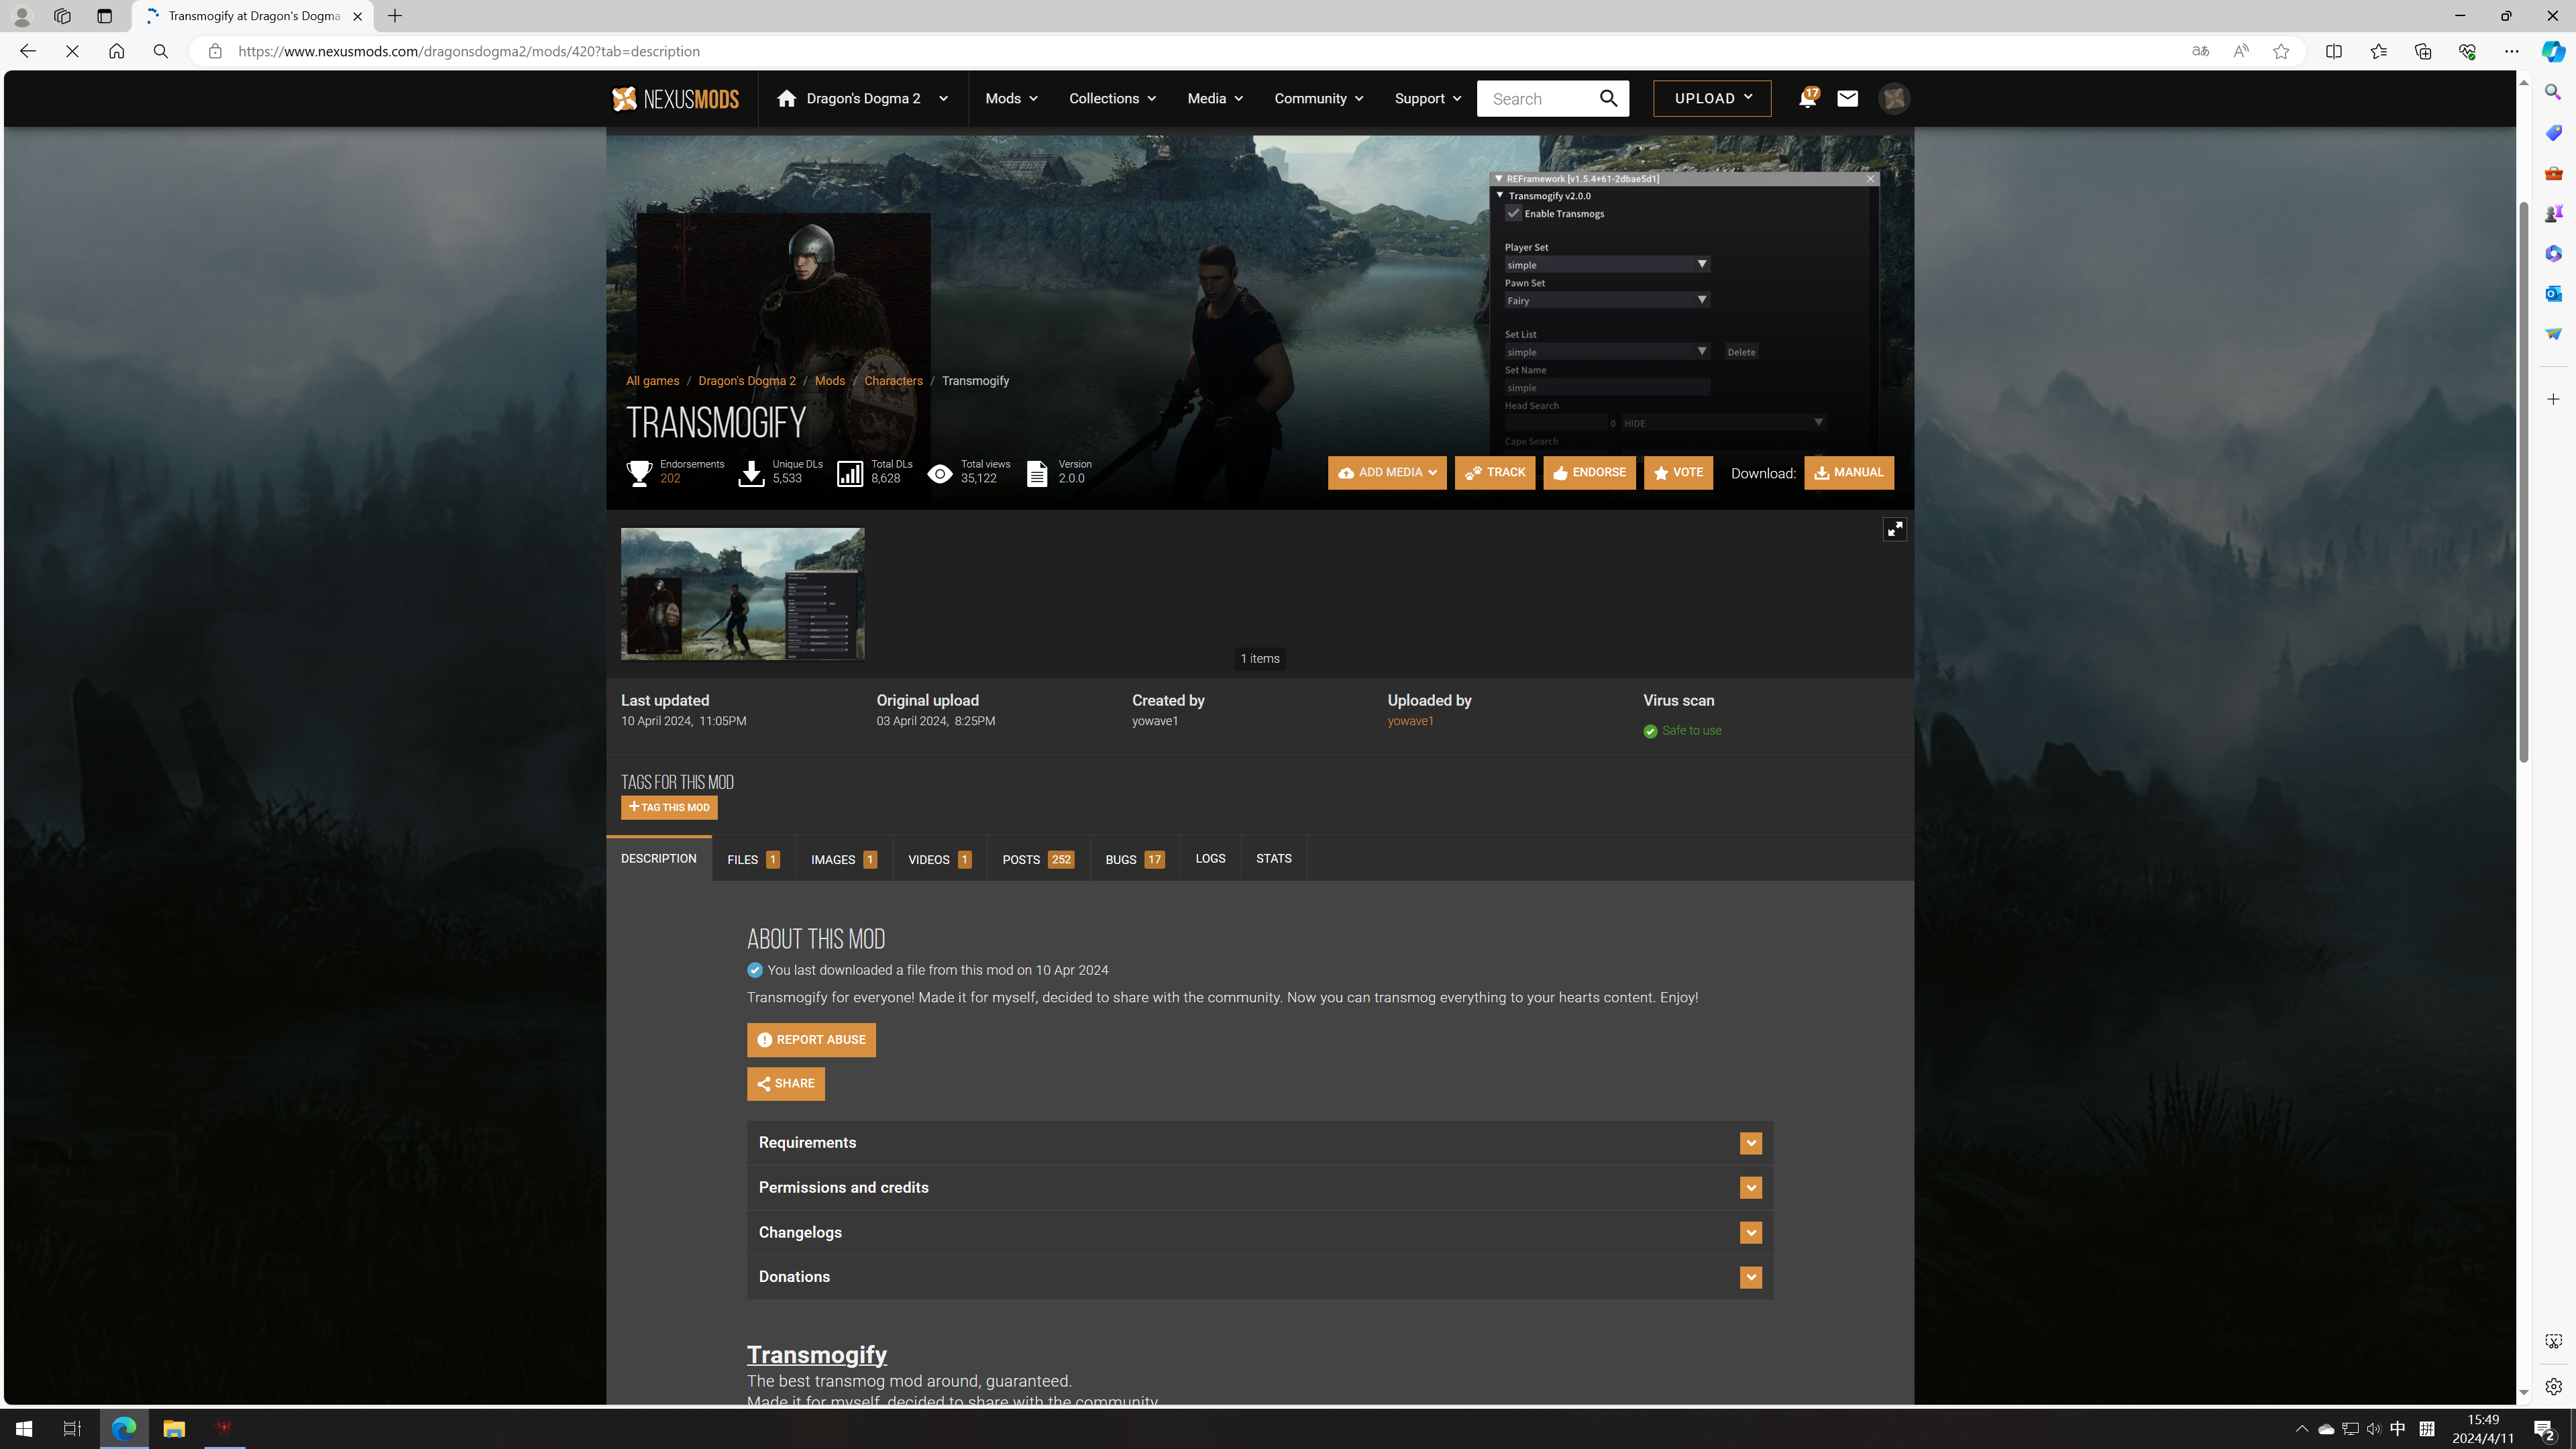Switch to the LOGS tab

(1210, 859)
